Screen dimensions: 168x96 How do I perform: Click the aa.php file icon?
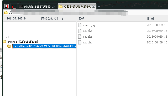click(x=80, y=31)
